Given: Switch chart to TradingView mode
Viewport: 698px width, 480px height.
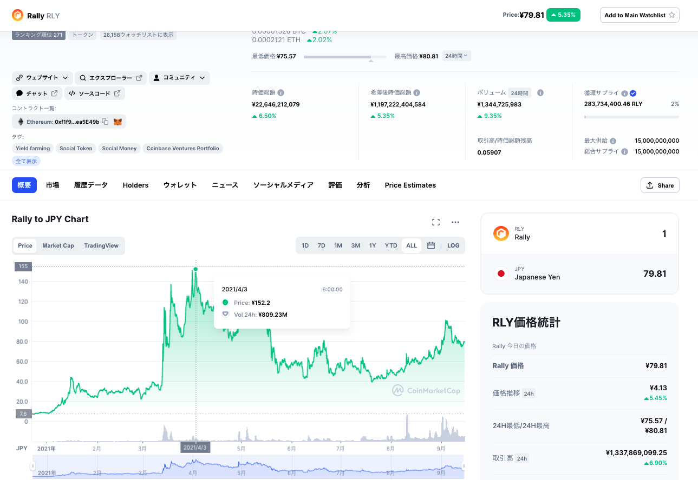Looking at the screenshot, I should pos(101,245).
